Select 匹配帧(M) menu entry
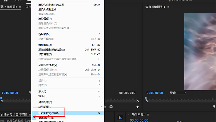The width and height of the screenshot is (216, 122). [x=68, y=34]
